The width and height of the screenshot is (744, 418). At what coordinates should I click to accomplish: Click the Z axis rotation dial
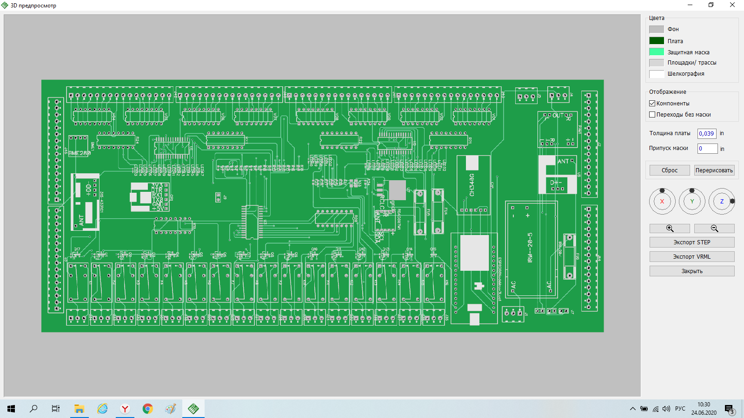[x=722, y=202]
